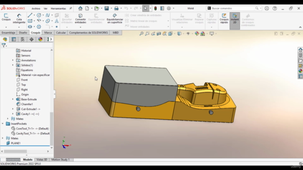Expand the Sólidos(1) tree node

tap(13, 65)
